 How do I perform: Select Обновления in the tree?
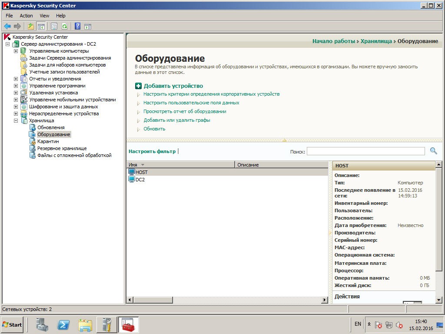51,127
